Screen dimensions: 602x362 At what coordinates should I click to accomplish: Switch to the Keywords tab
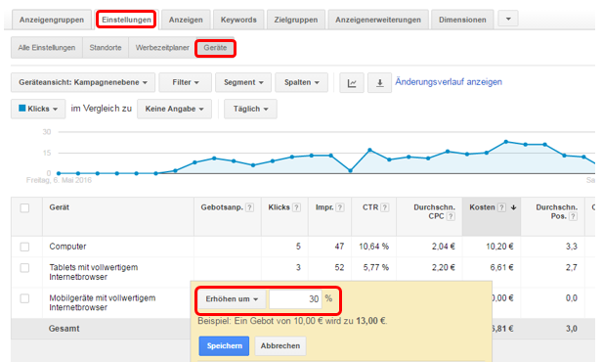pos(238,20)
